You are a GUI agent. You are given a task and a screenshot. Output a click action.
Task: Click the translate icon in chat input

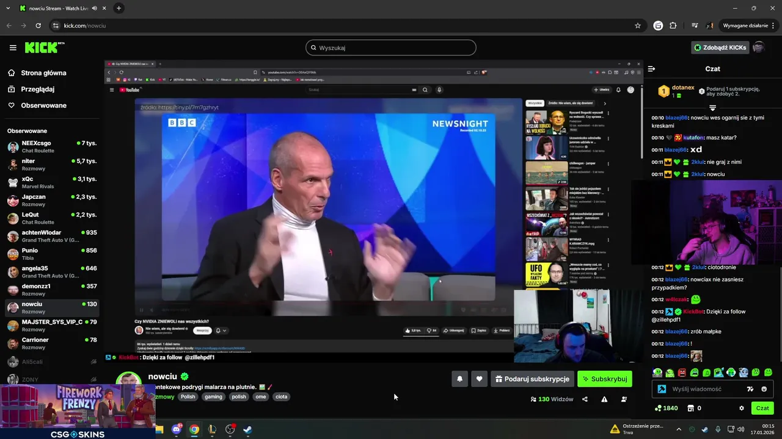[x=750, y=389]
